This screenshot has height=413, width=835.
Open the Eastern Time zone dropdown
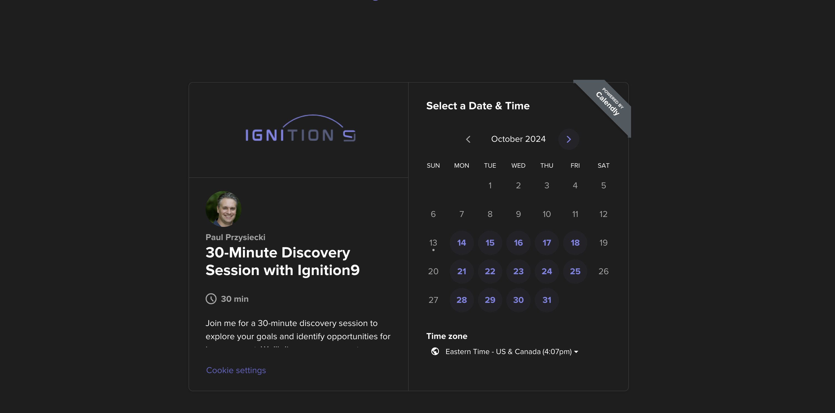[508, 351]
